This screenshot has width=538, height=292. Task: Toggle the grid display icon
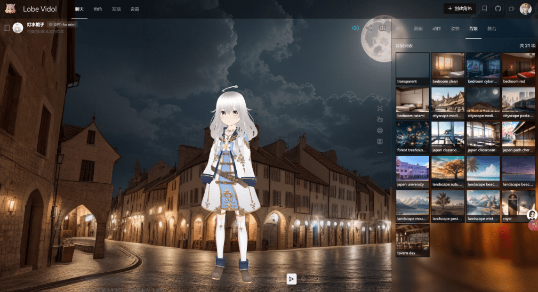[380, 141]
